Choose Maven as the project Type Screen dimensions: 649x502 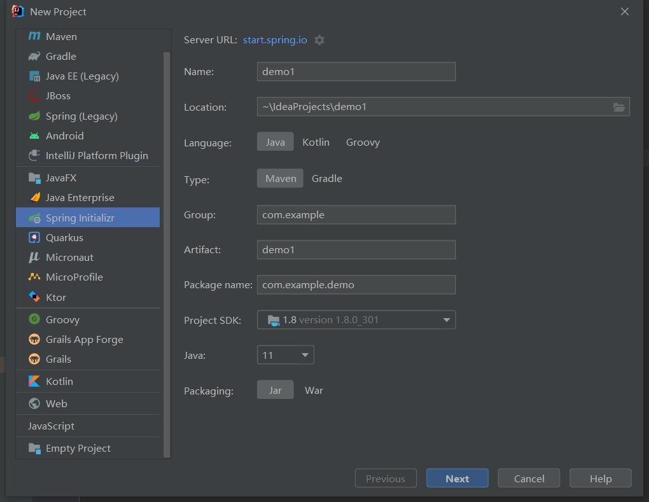click(280, 178)
